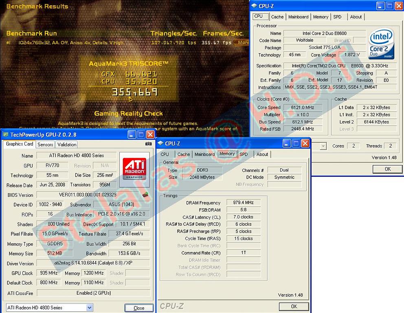The height and width of the screenshot is (313, 404).
Task: Click the Bandwidth value "153.6 GB/s"
Action: (129, 253)
